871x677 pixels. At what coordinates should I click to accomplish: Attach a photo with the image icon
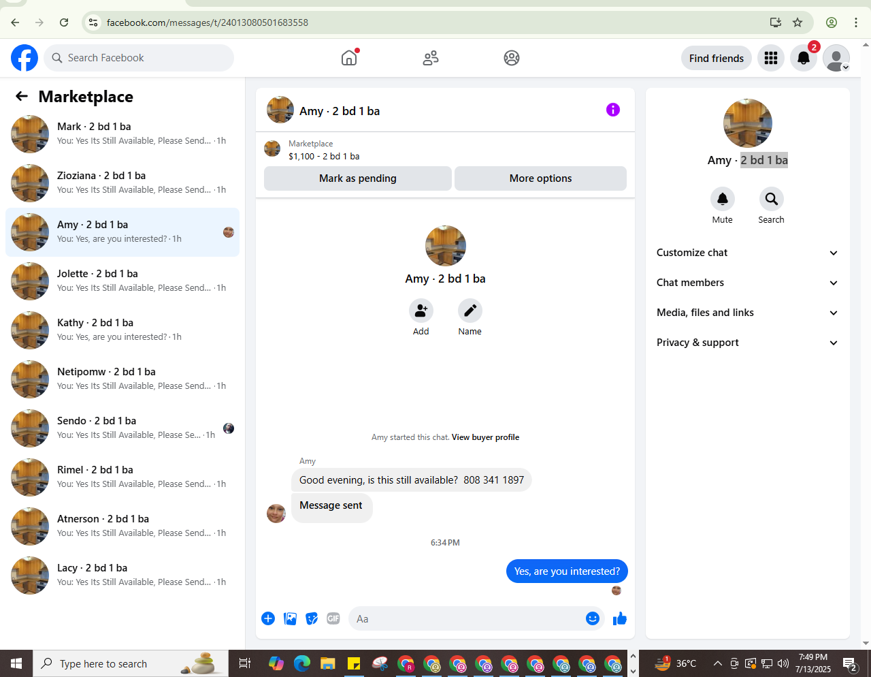pyautogui.click(x=290, y=618)
